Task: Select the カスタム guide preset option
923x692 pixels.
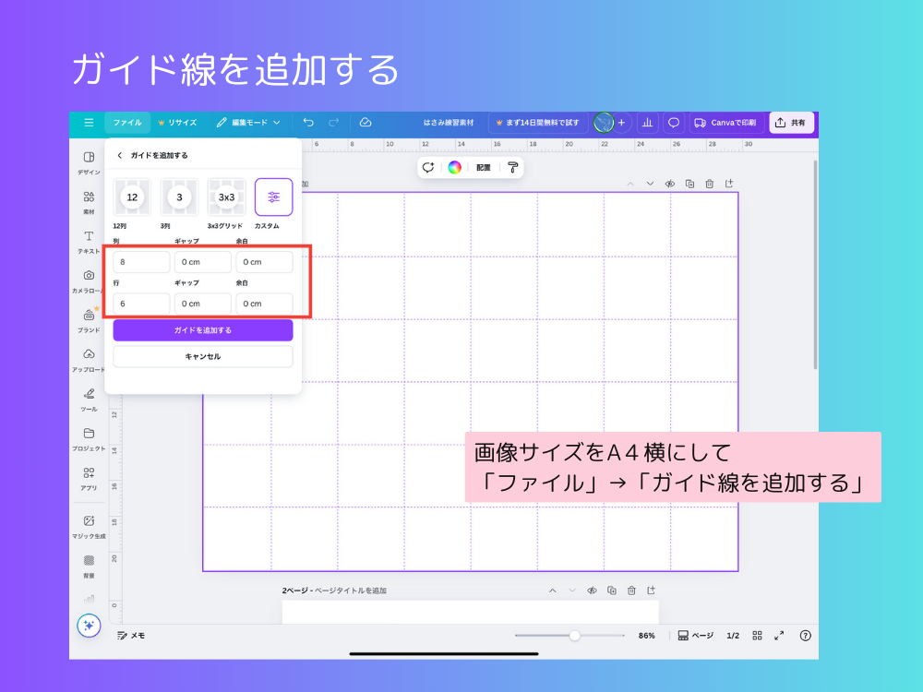Action: (273, 197)
